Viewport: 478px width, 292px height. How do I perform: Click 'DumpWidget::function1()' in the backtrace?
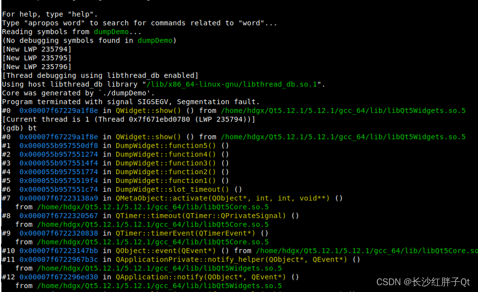(x=166, y=180)
